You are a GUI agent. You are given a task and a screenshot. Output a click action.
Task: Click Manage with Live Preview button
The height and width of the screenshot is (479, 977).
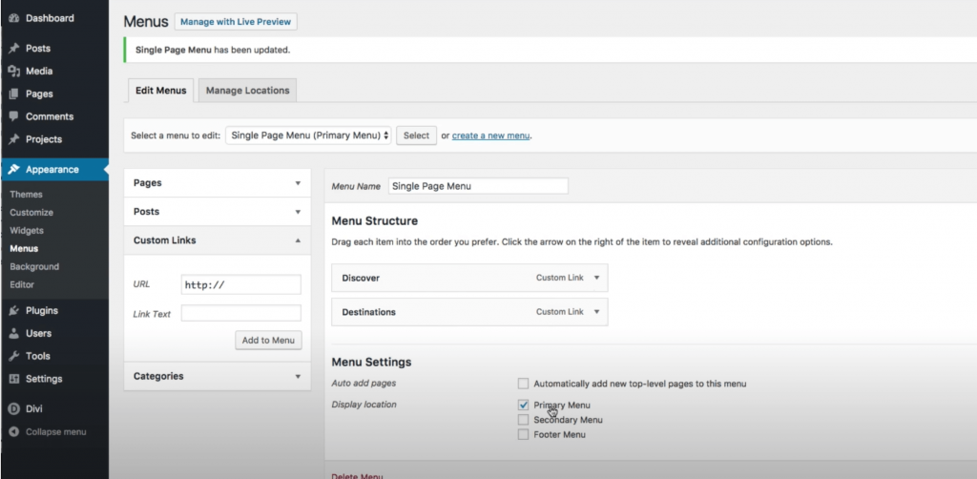pyautogui.click(x=236, y=21)
